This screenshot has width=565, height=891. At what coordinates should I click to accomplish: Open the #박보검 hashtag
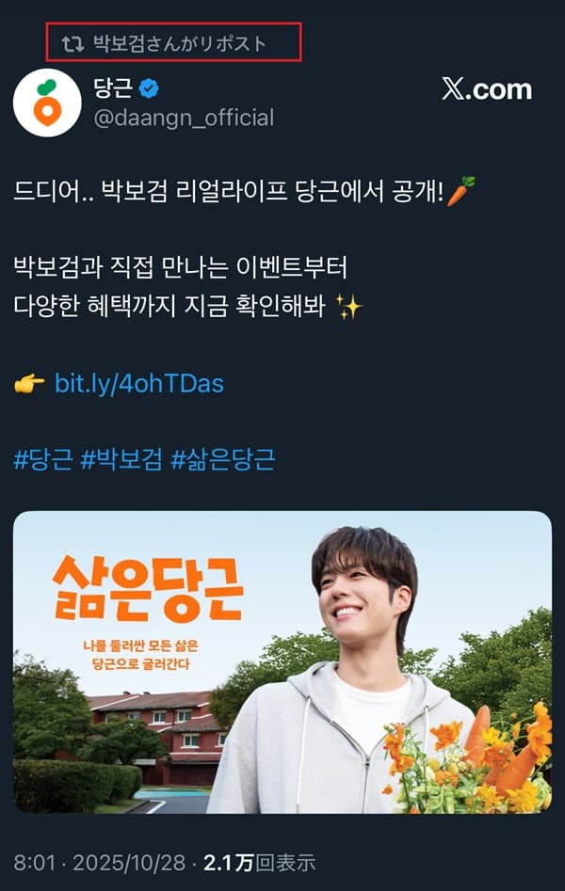[121, 459]
